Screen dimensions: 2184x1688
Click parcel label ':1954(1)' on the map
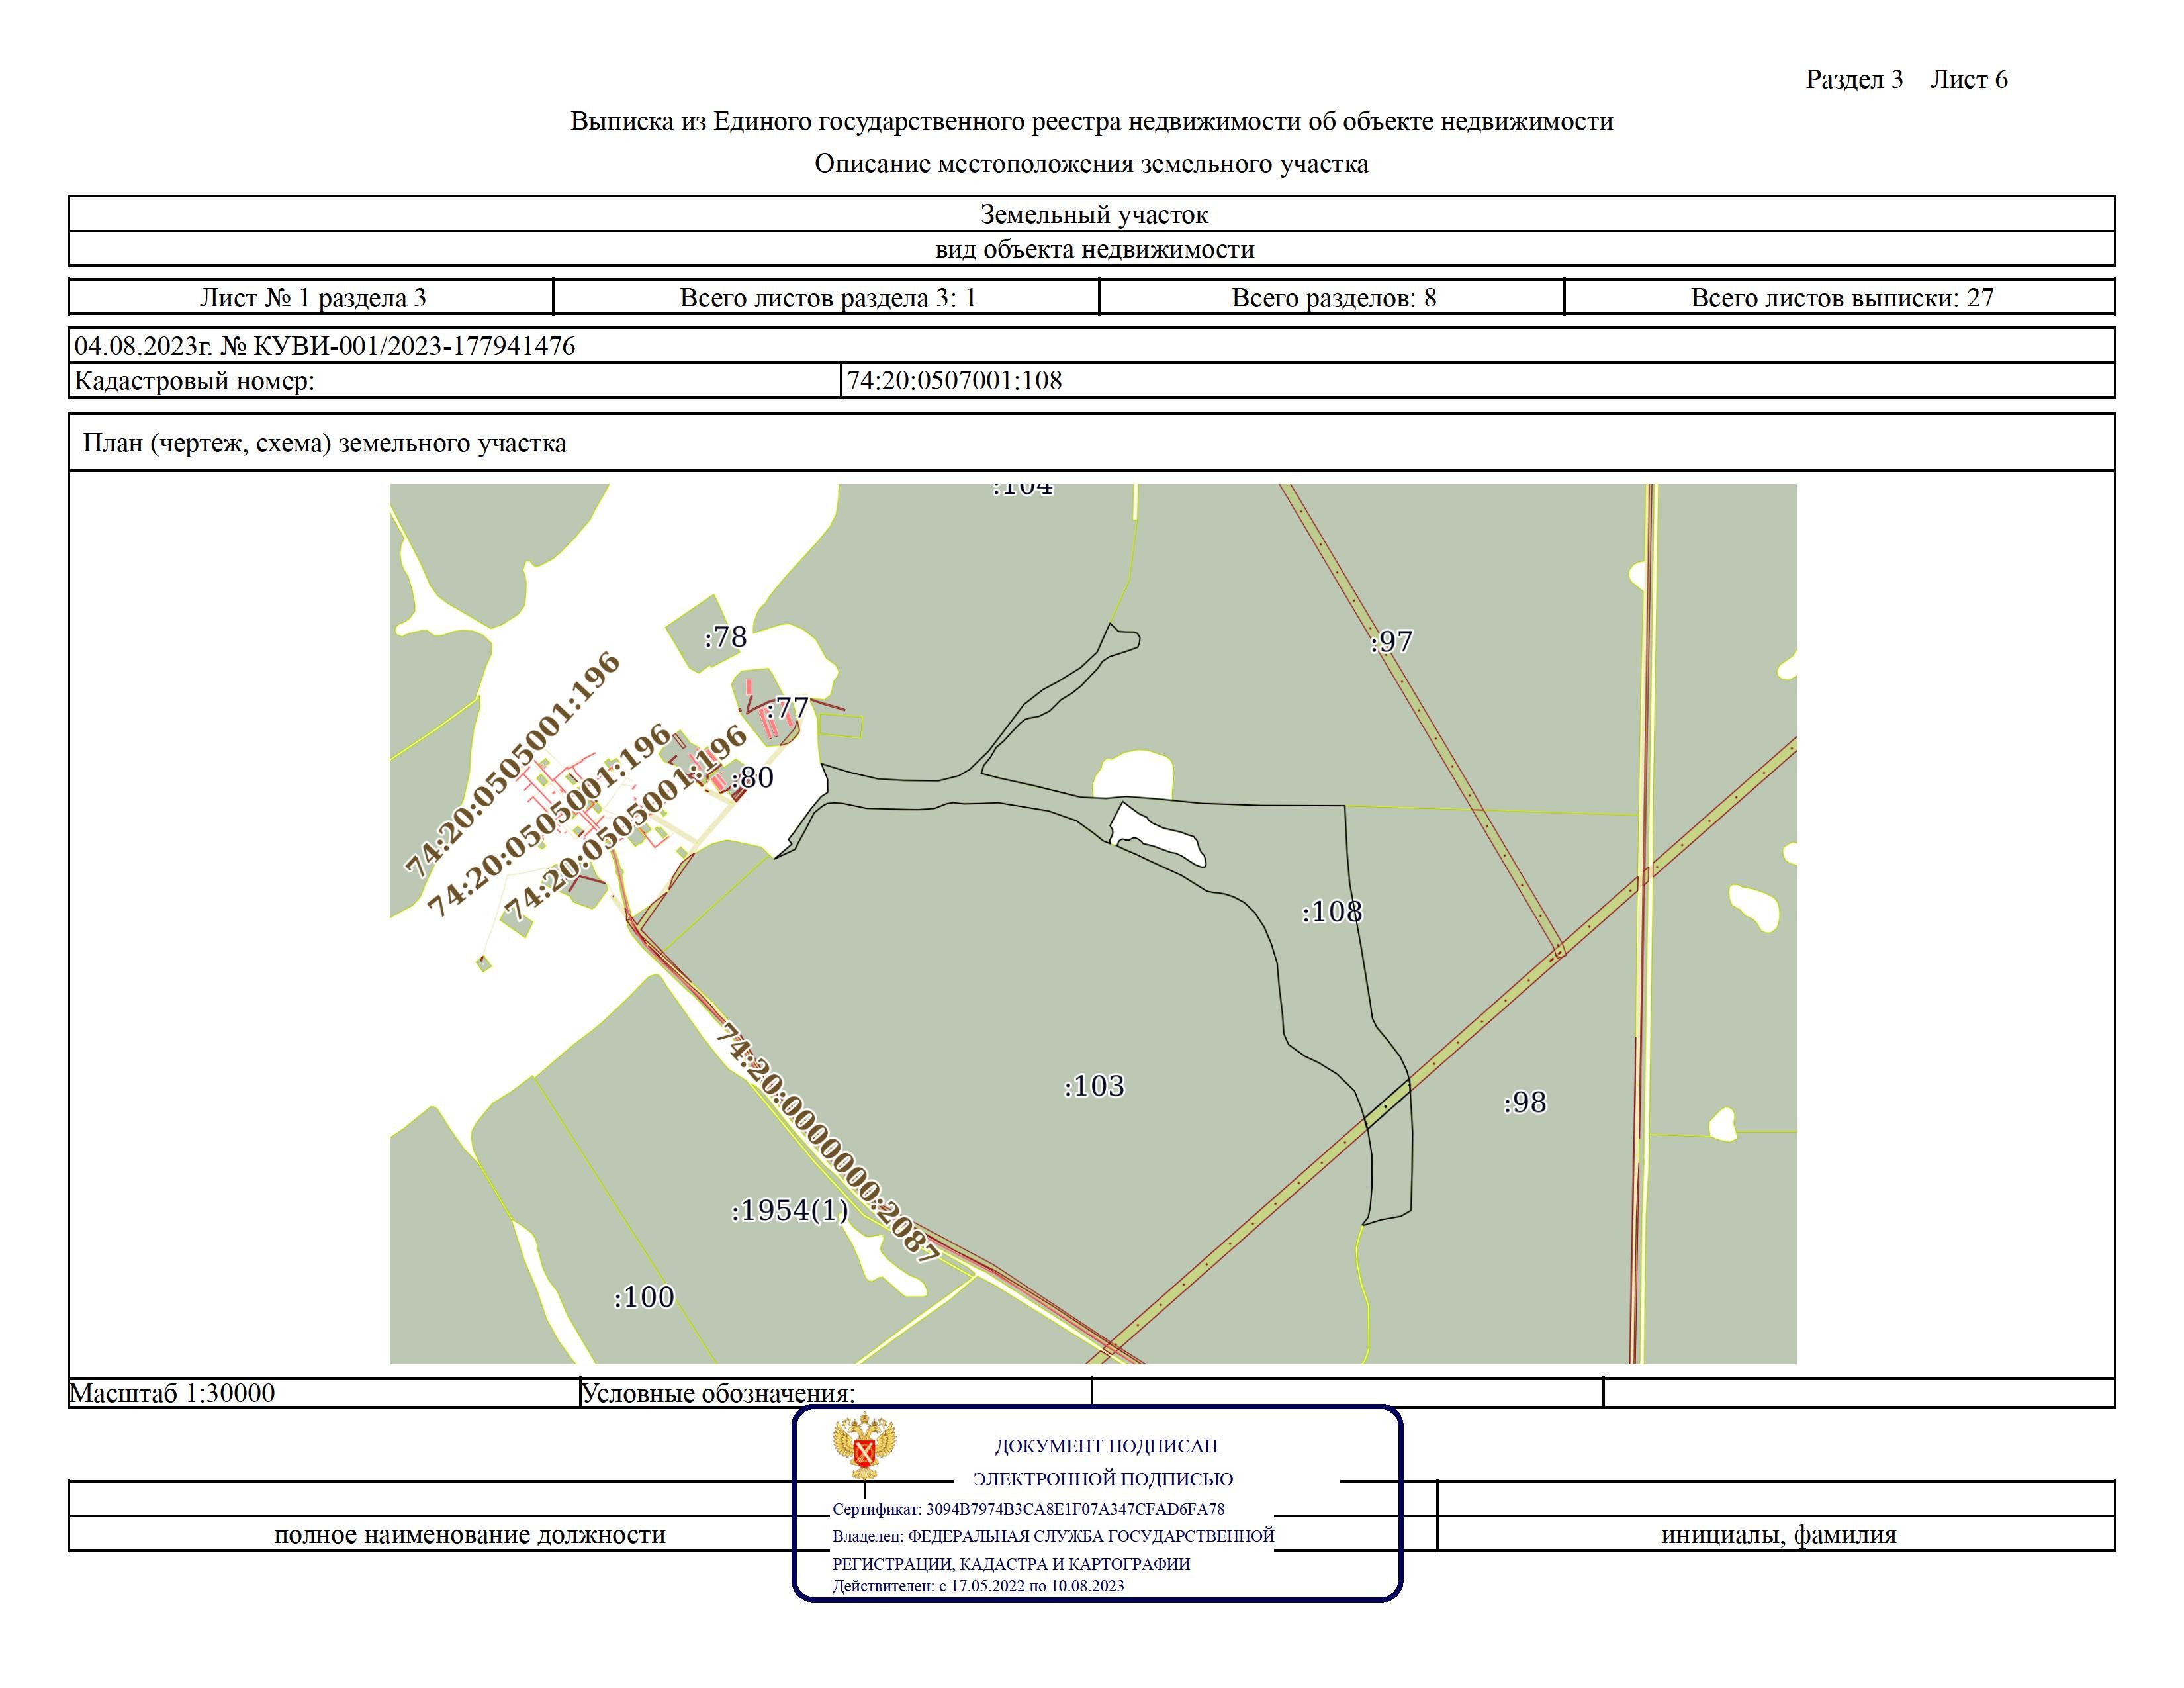point(790,1211)
